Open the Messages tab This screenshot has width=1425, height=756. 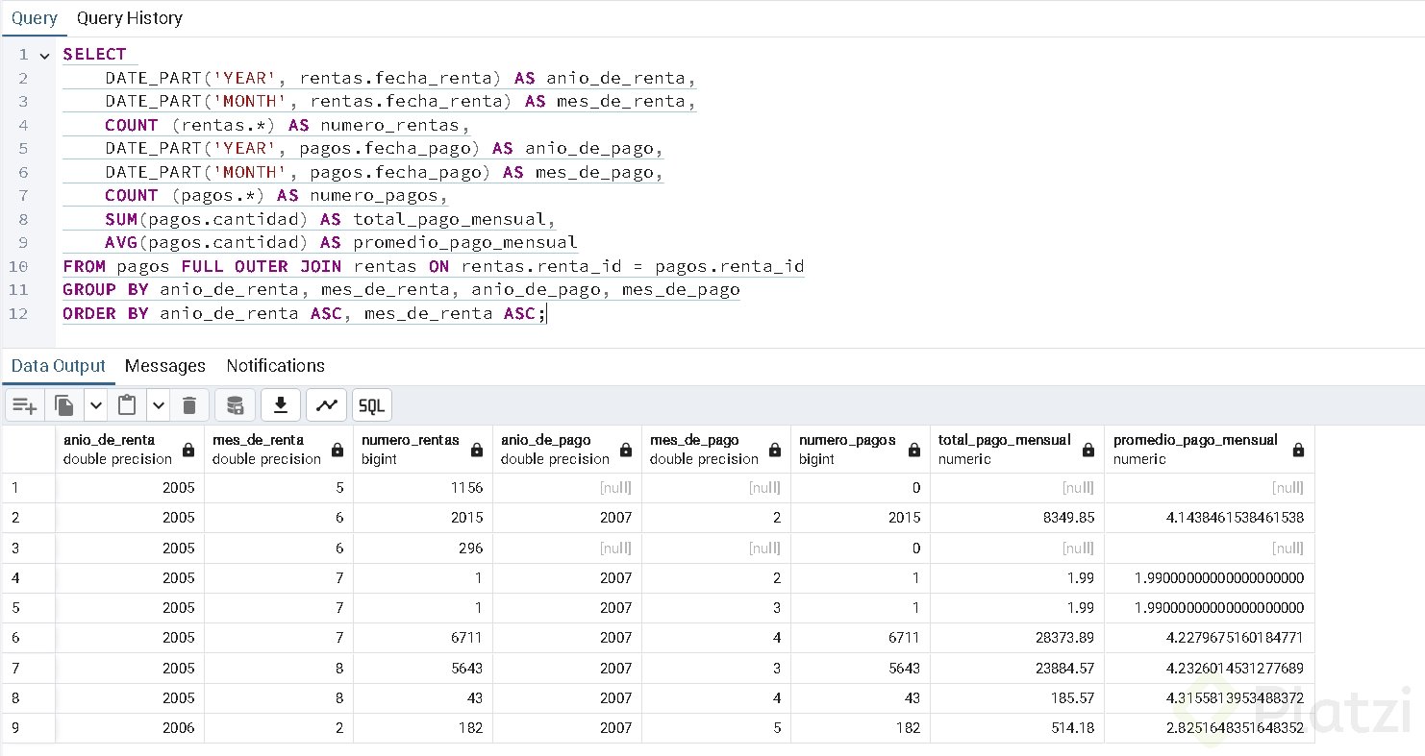click(x=165, y=366)
